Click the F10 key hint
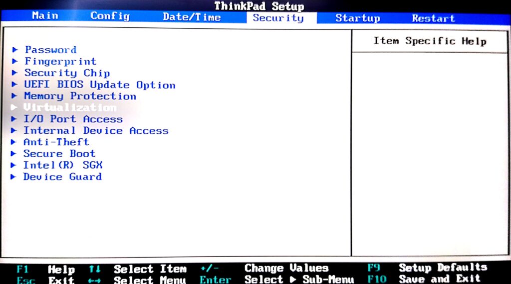This screenshot has width=511, height=284. [x=377, y=279]
